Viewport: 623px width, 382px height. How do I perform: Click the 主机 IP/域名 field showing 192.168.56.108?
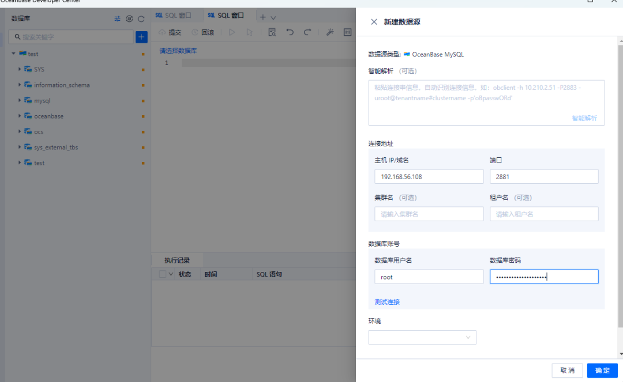(429, 176)
